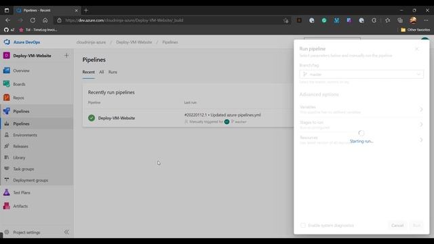The image size is (434, 244).
Task: Go back in the browser
Action: [7, 20]
